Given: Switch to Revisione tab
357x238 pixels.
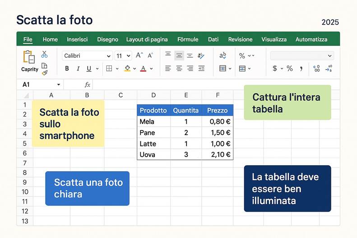Looking at the screenshot, I should coord(240,39).
